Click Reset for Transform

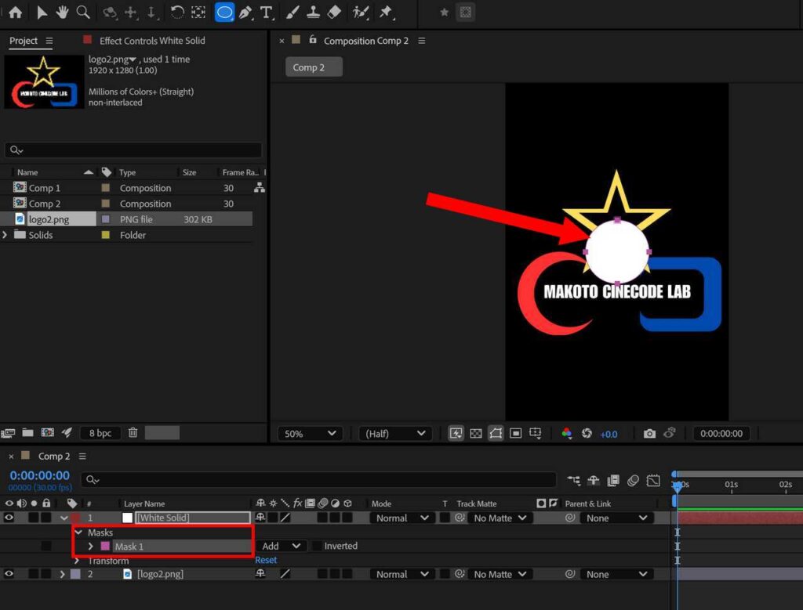[266, 560]
